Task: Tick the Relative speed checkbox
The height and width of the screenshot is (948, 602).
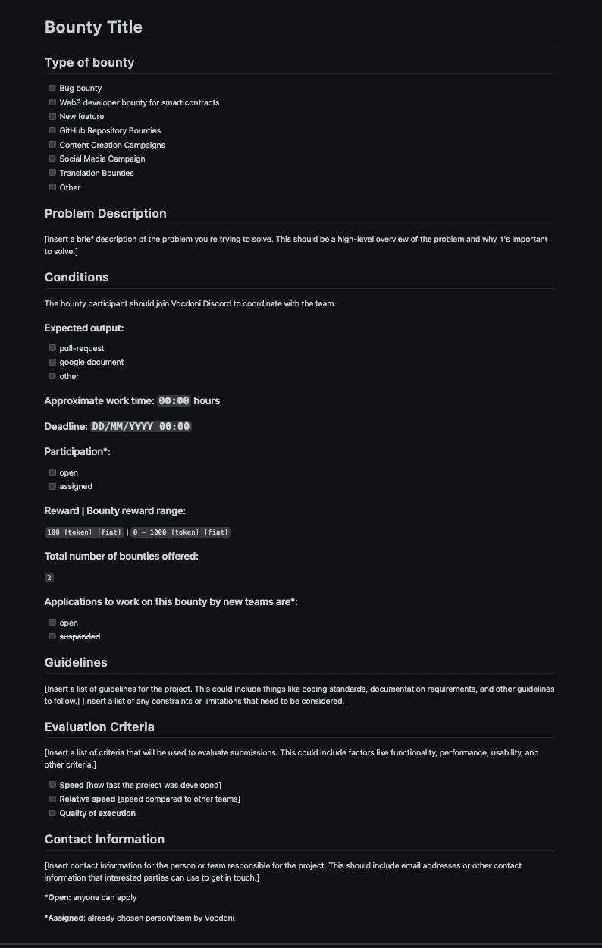Action: [x=53, y=799]
